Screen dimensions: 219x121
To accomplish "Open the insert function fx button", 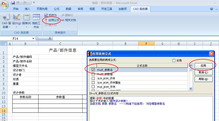I will pos(50,38).
